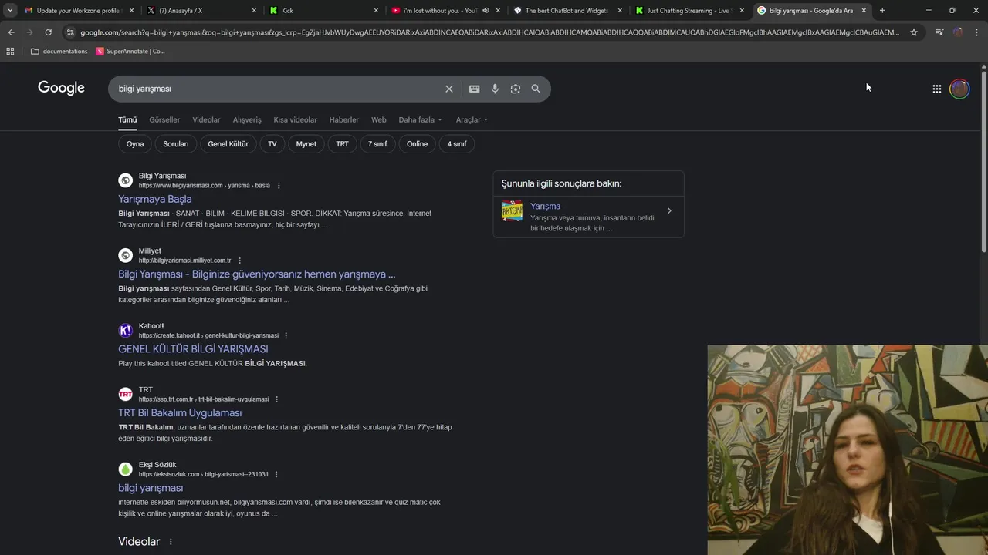Switch to the Görseller tab
This screenshot has height=555, width=988.
[164, 119]
